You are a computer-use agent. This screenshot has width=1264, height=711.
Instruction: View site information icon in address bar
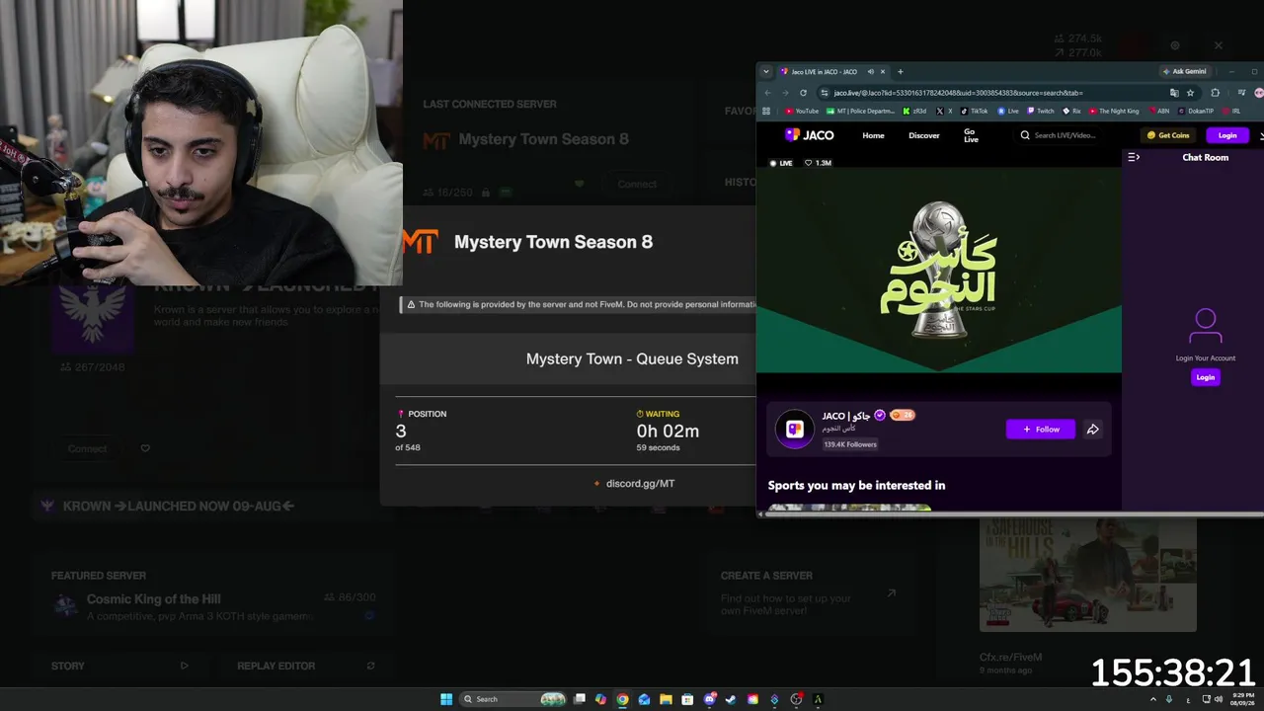(x=824, y=93)
